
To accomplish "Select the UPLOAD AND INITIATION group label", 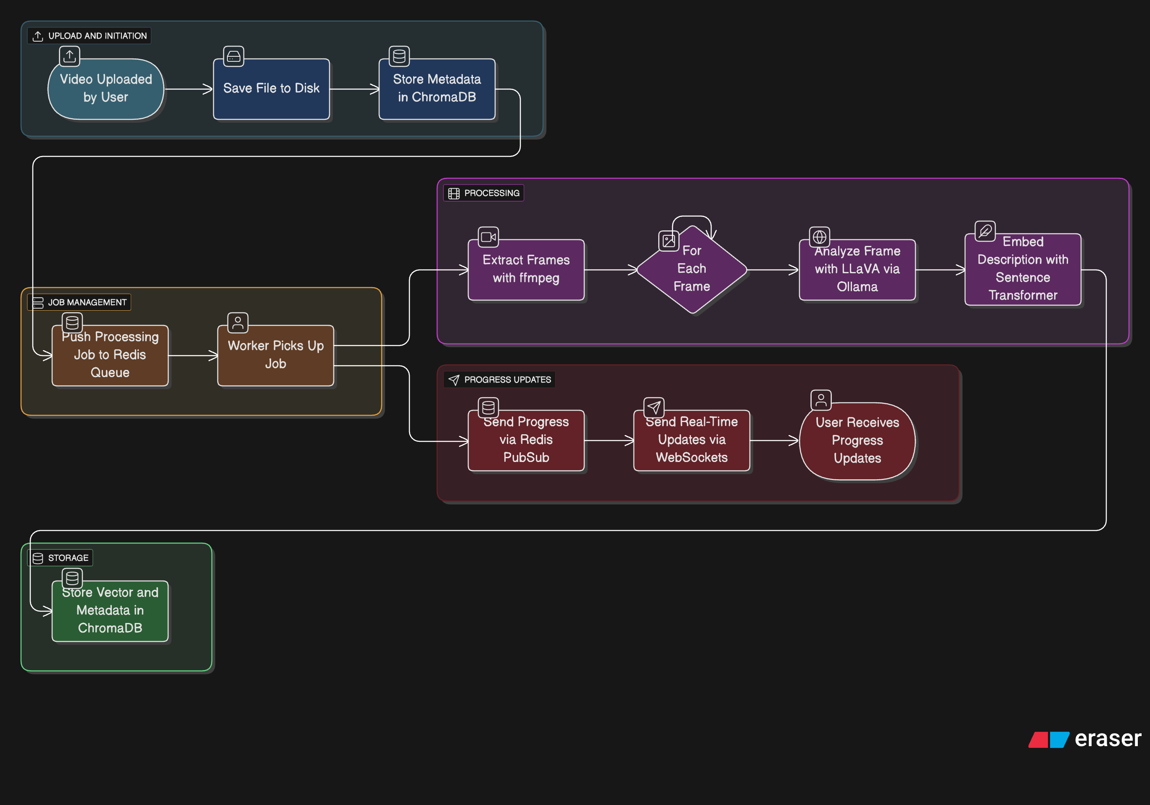I will coord(90,36).
